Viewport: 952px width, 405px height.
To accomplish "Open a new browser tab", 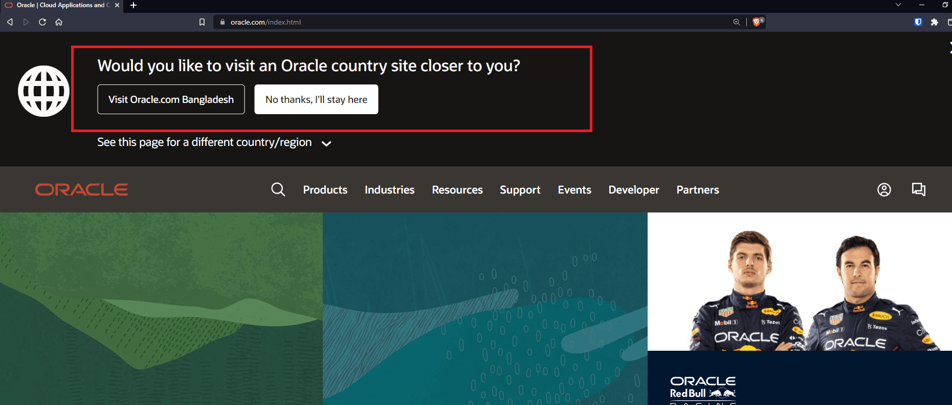I will (x=134, y=5).
